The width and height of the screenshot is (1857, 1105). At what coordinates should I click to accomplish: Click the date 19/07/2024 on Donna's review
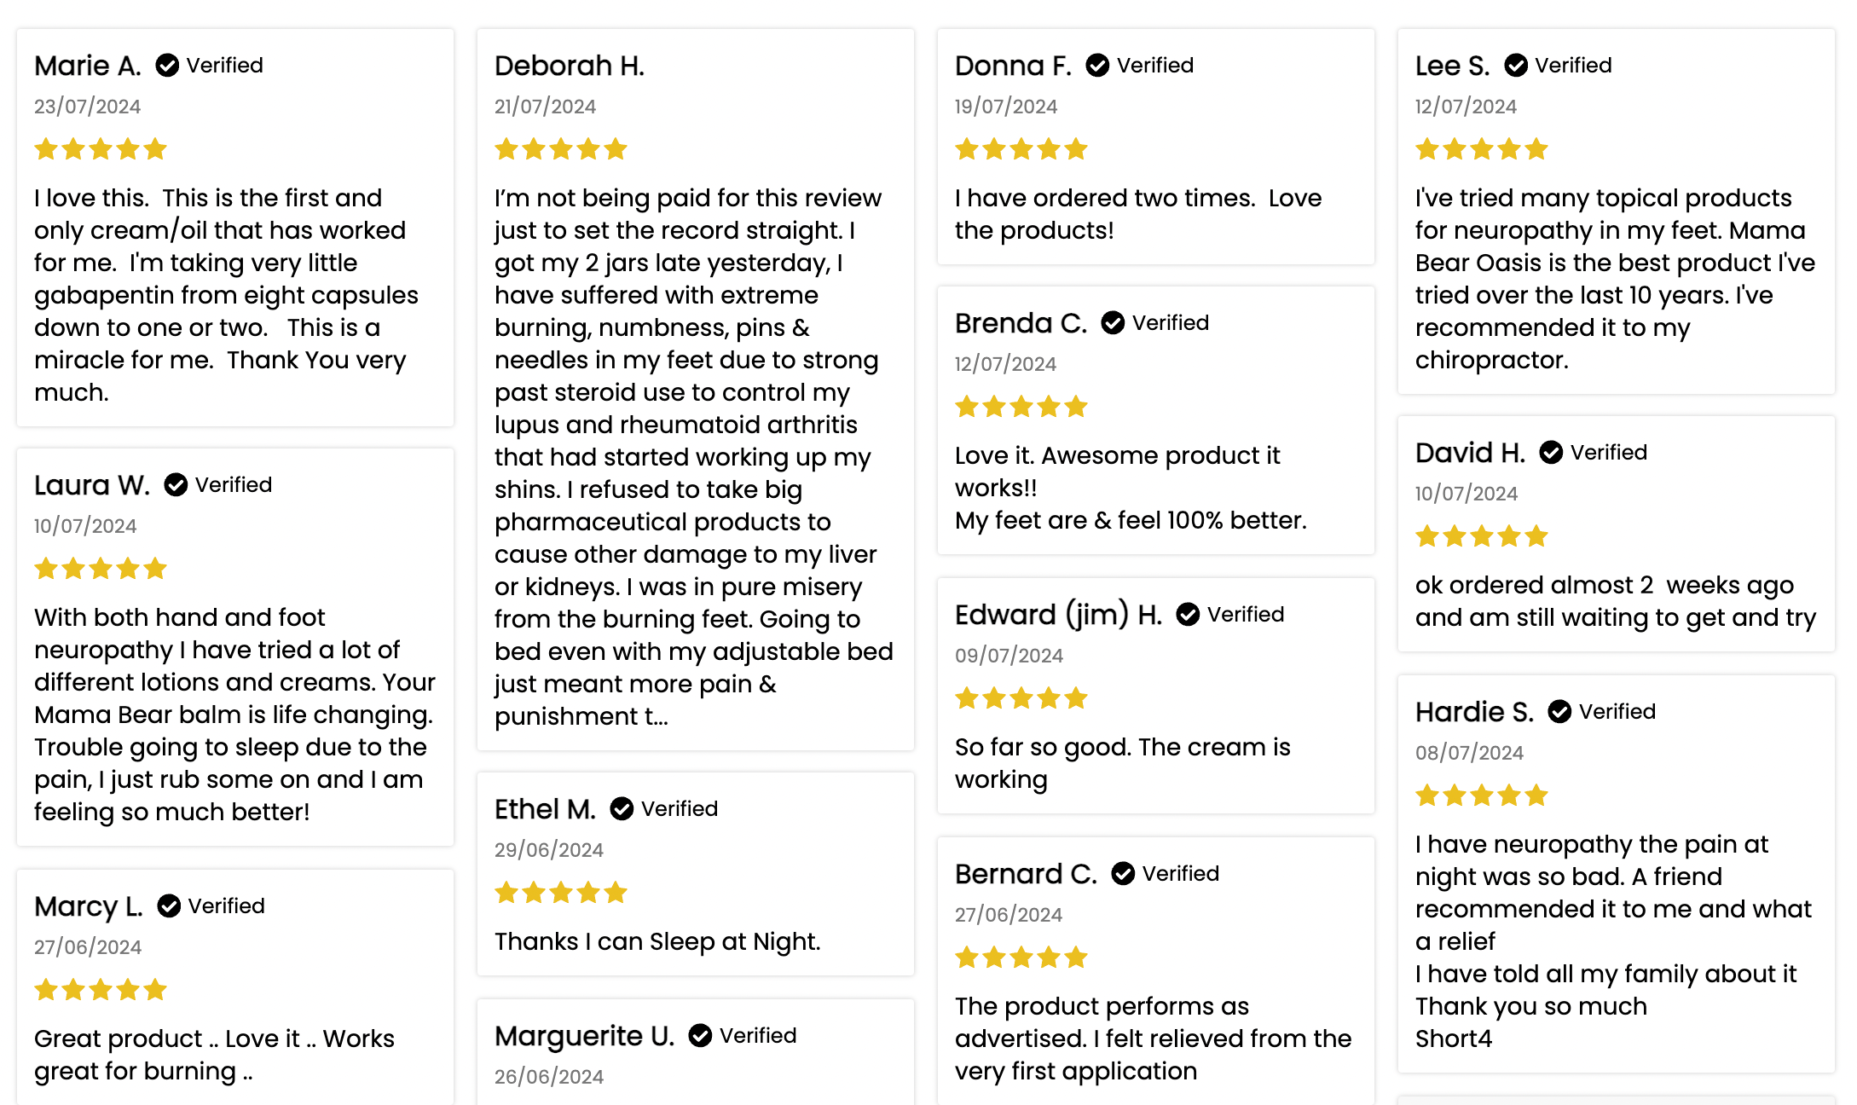[1006, 107]
